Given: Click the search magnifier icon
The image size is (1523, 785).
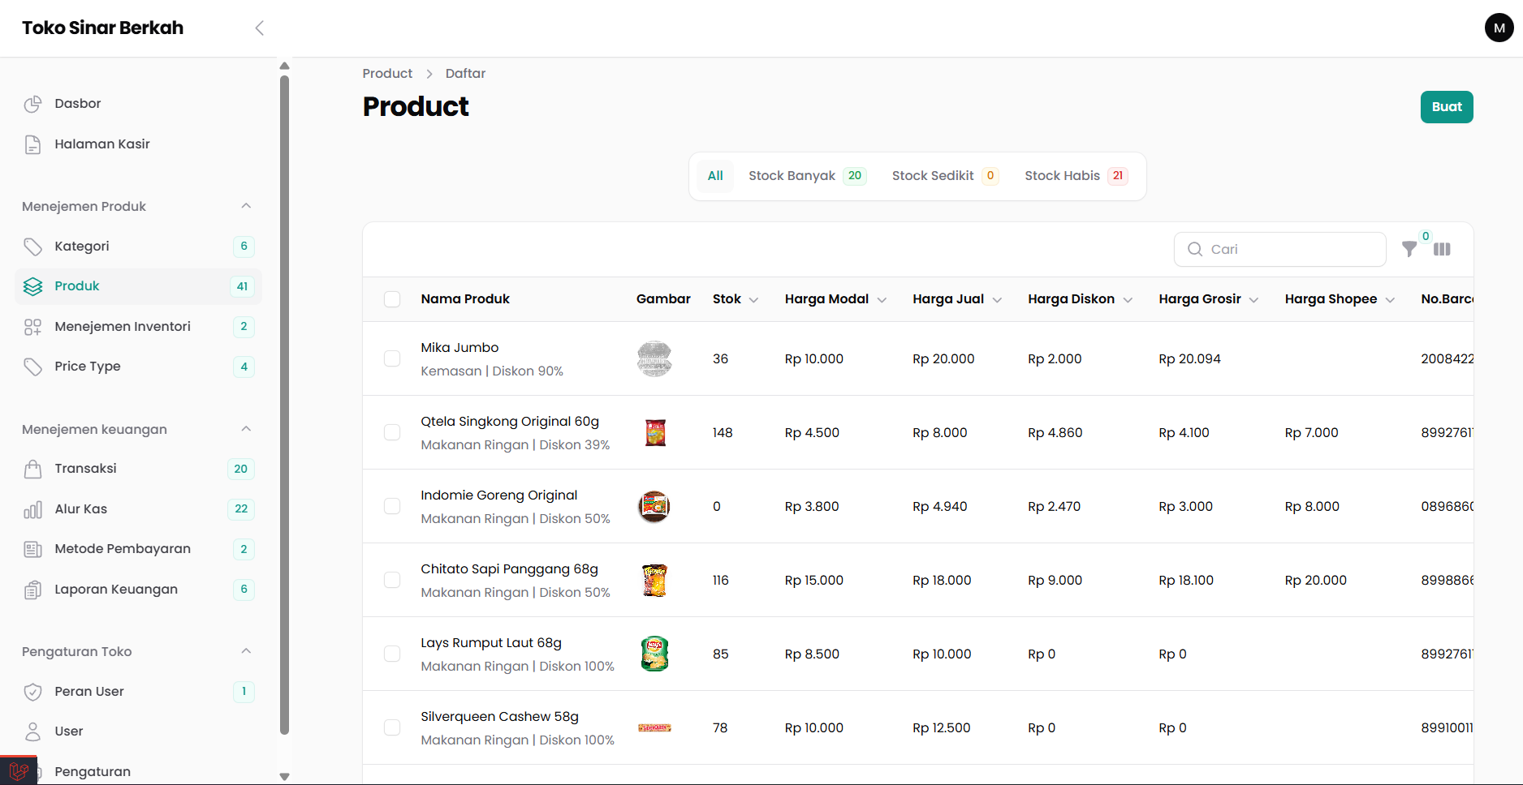Looking at the screenshot, I should [x=1195, y=249].
